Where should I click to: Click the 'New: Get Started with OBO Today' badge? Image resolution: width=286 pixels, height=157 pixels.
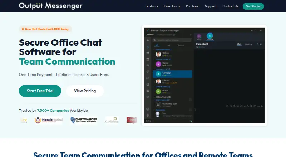click(45, 29)
